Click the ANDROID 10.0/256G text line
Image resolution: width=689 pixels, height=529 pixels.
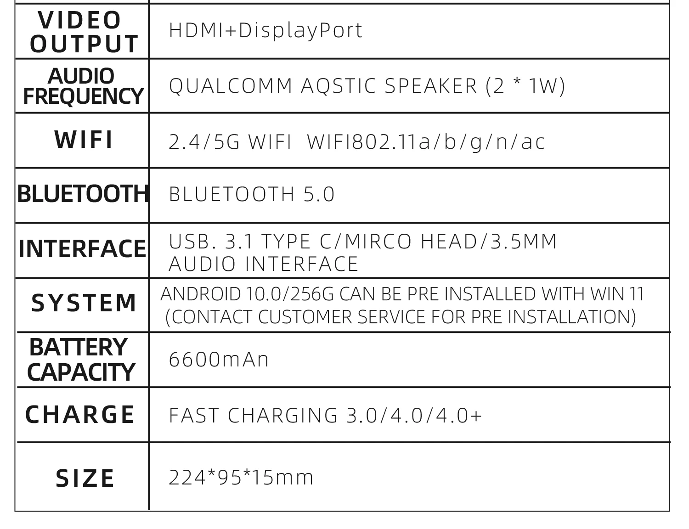click(x=402, y=294)
